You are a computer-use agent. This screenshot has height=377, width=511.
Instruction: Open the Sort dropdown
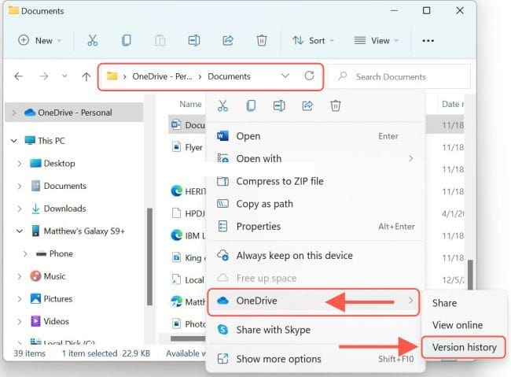(x=312, y=40)
